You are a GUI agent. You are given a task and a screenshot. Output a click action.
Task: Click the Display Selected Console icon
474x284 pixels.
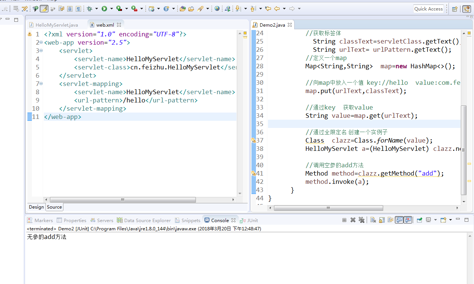[428, 220]
